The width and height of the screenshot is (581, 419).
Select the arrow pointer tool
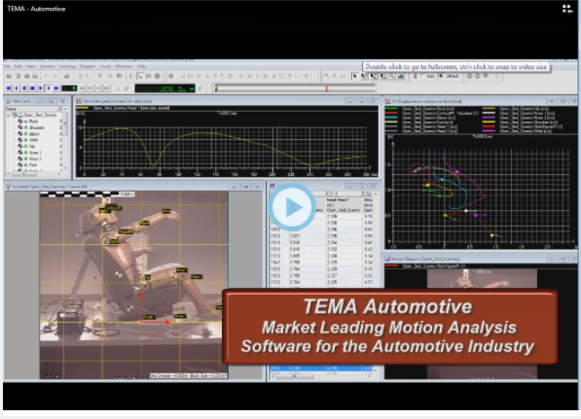coord(354,76)
